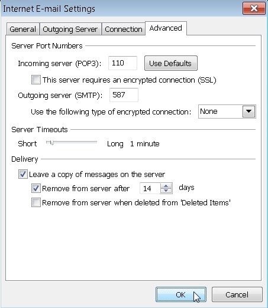Check Remove when deleted from 'Deleted Items'
The image size is (268, 308).
pos(36,202)
